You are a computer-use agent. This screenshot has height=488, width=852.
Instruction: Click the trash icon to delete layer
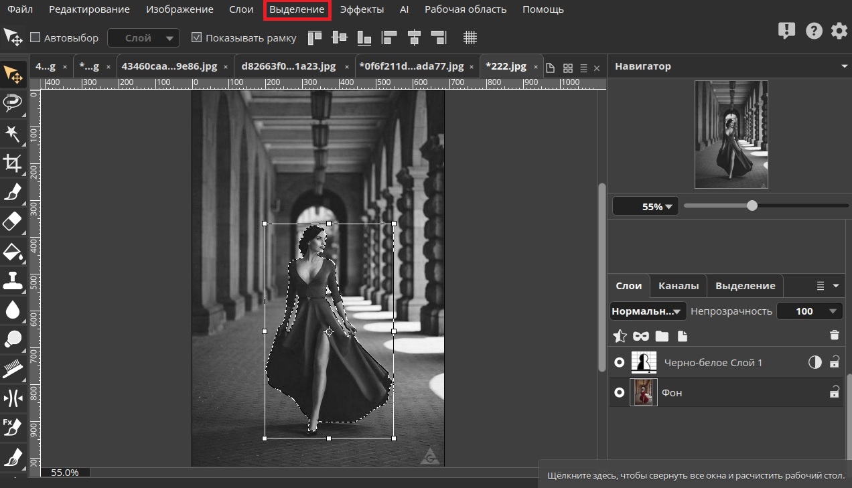(x=834, y=335)
